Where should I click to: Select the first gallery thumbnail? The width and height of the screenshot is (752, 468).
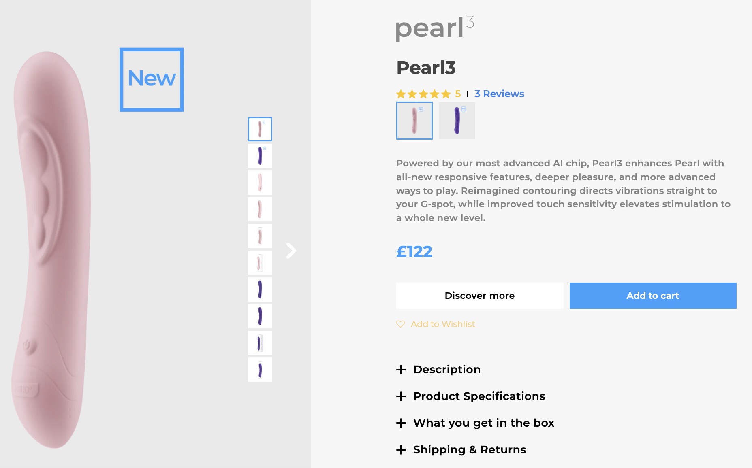click(x=260, y=129)
